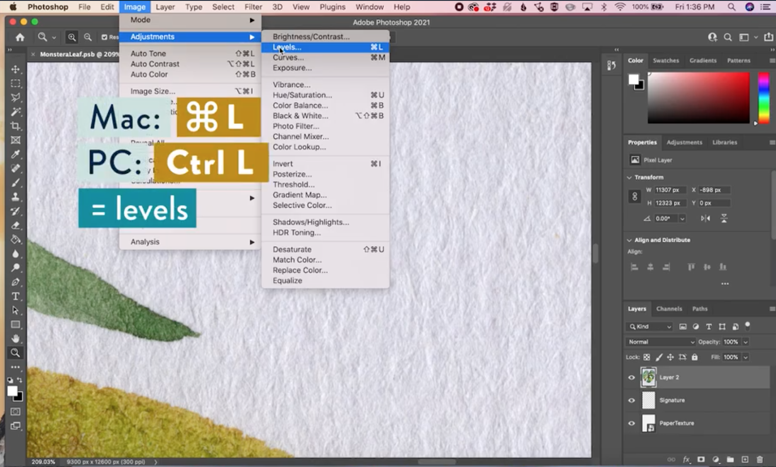Open layer styles with the fx icon
Viewport: 776px width, 467px height.
click(x=686, y=460)
